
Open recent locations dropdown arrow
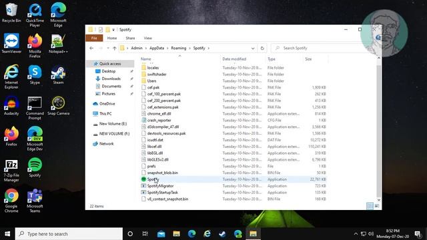[x=108, y=48]
